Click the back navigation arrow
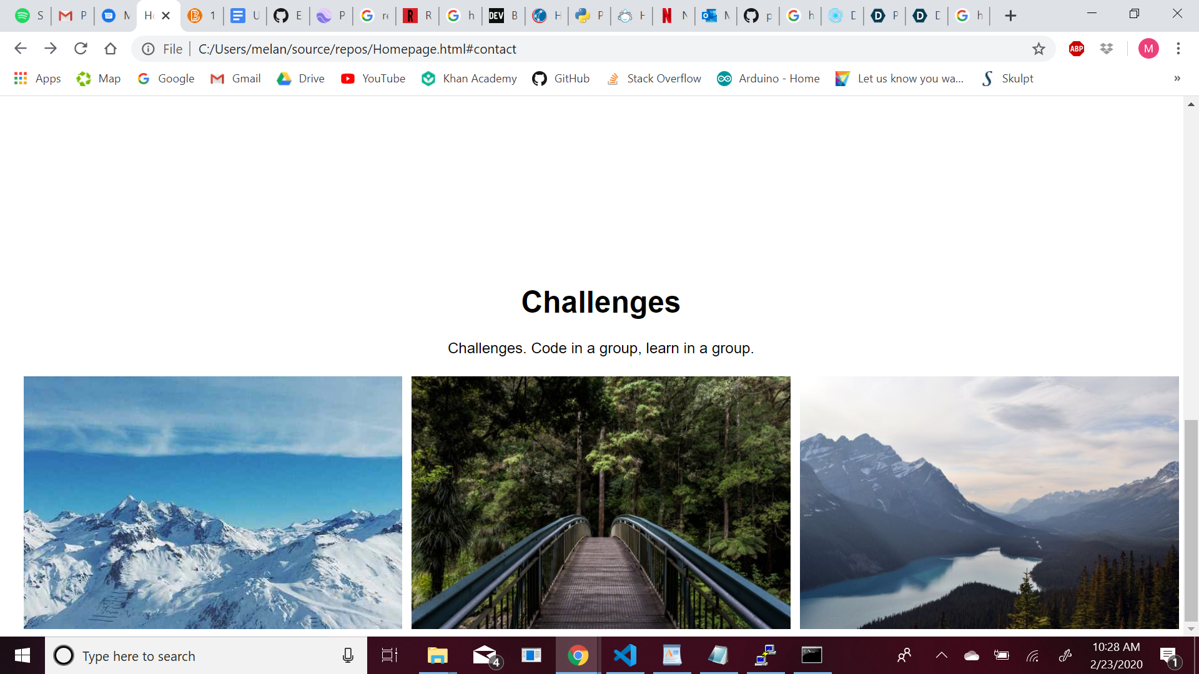 (21, 49)
